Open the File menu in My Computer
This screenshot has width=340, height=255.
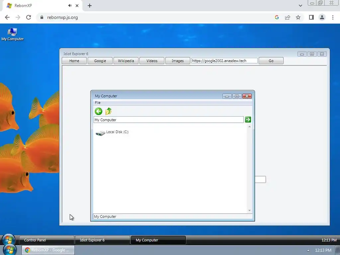[98, 103]
